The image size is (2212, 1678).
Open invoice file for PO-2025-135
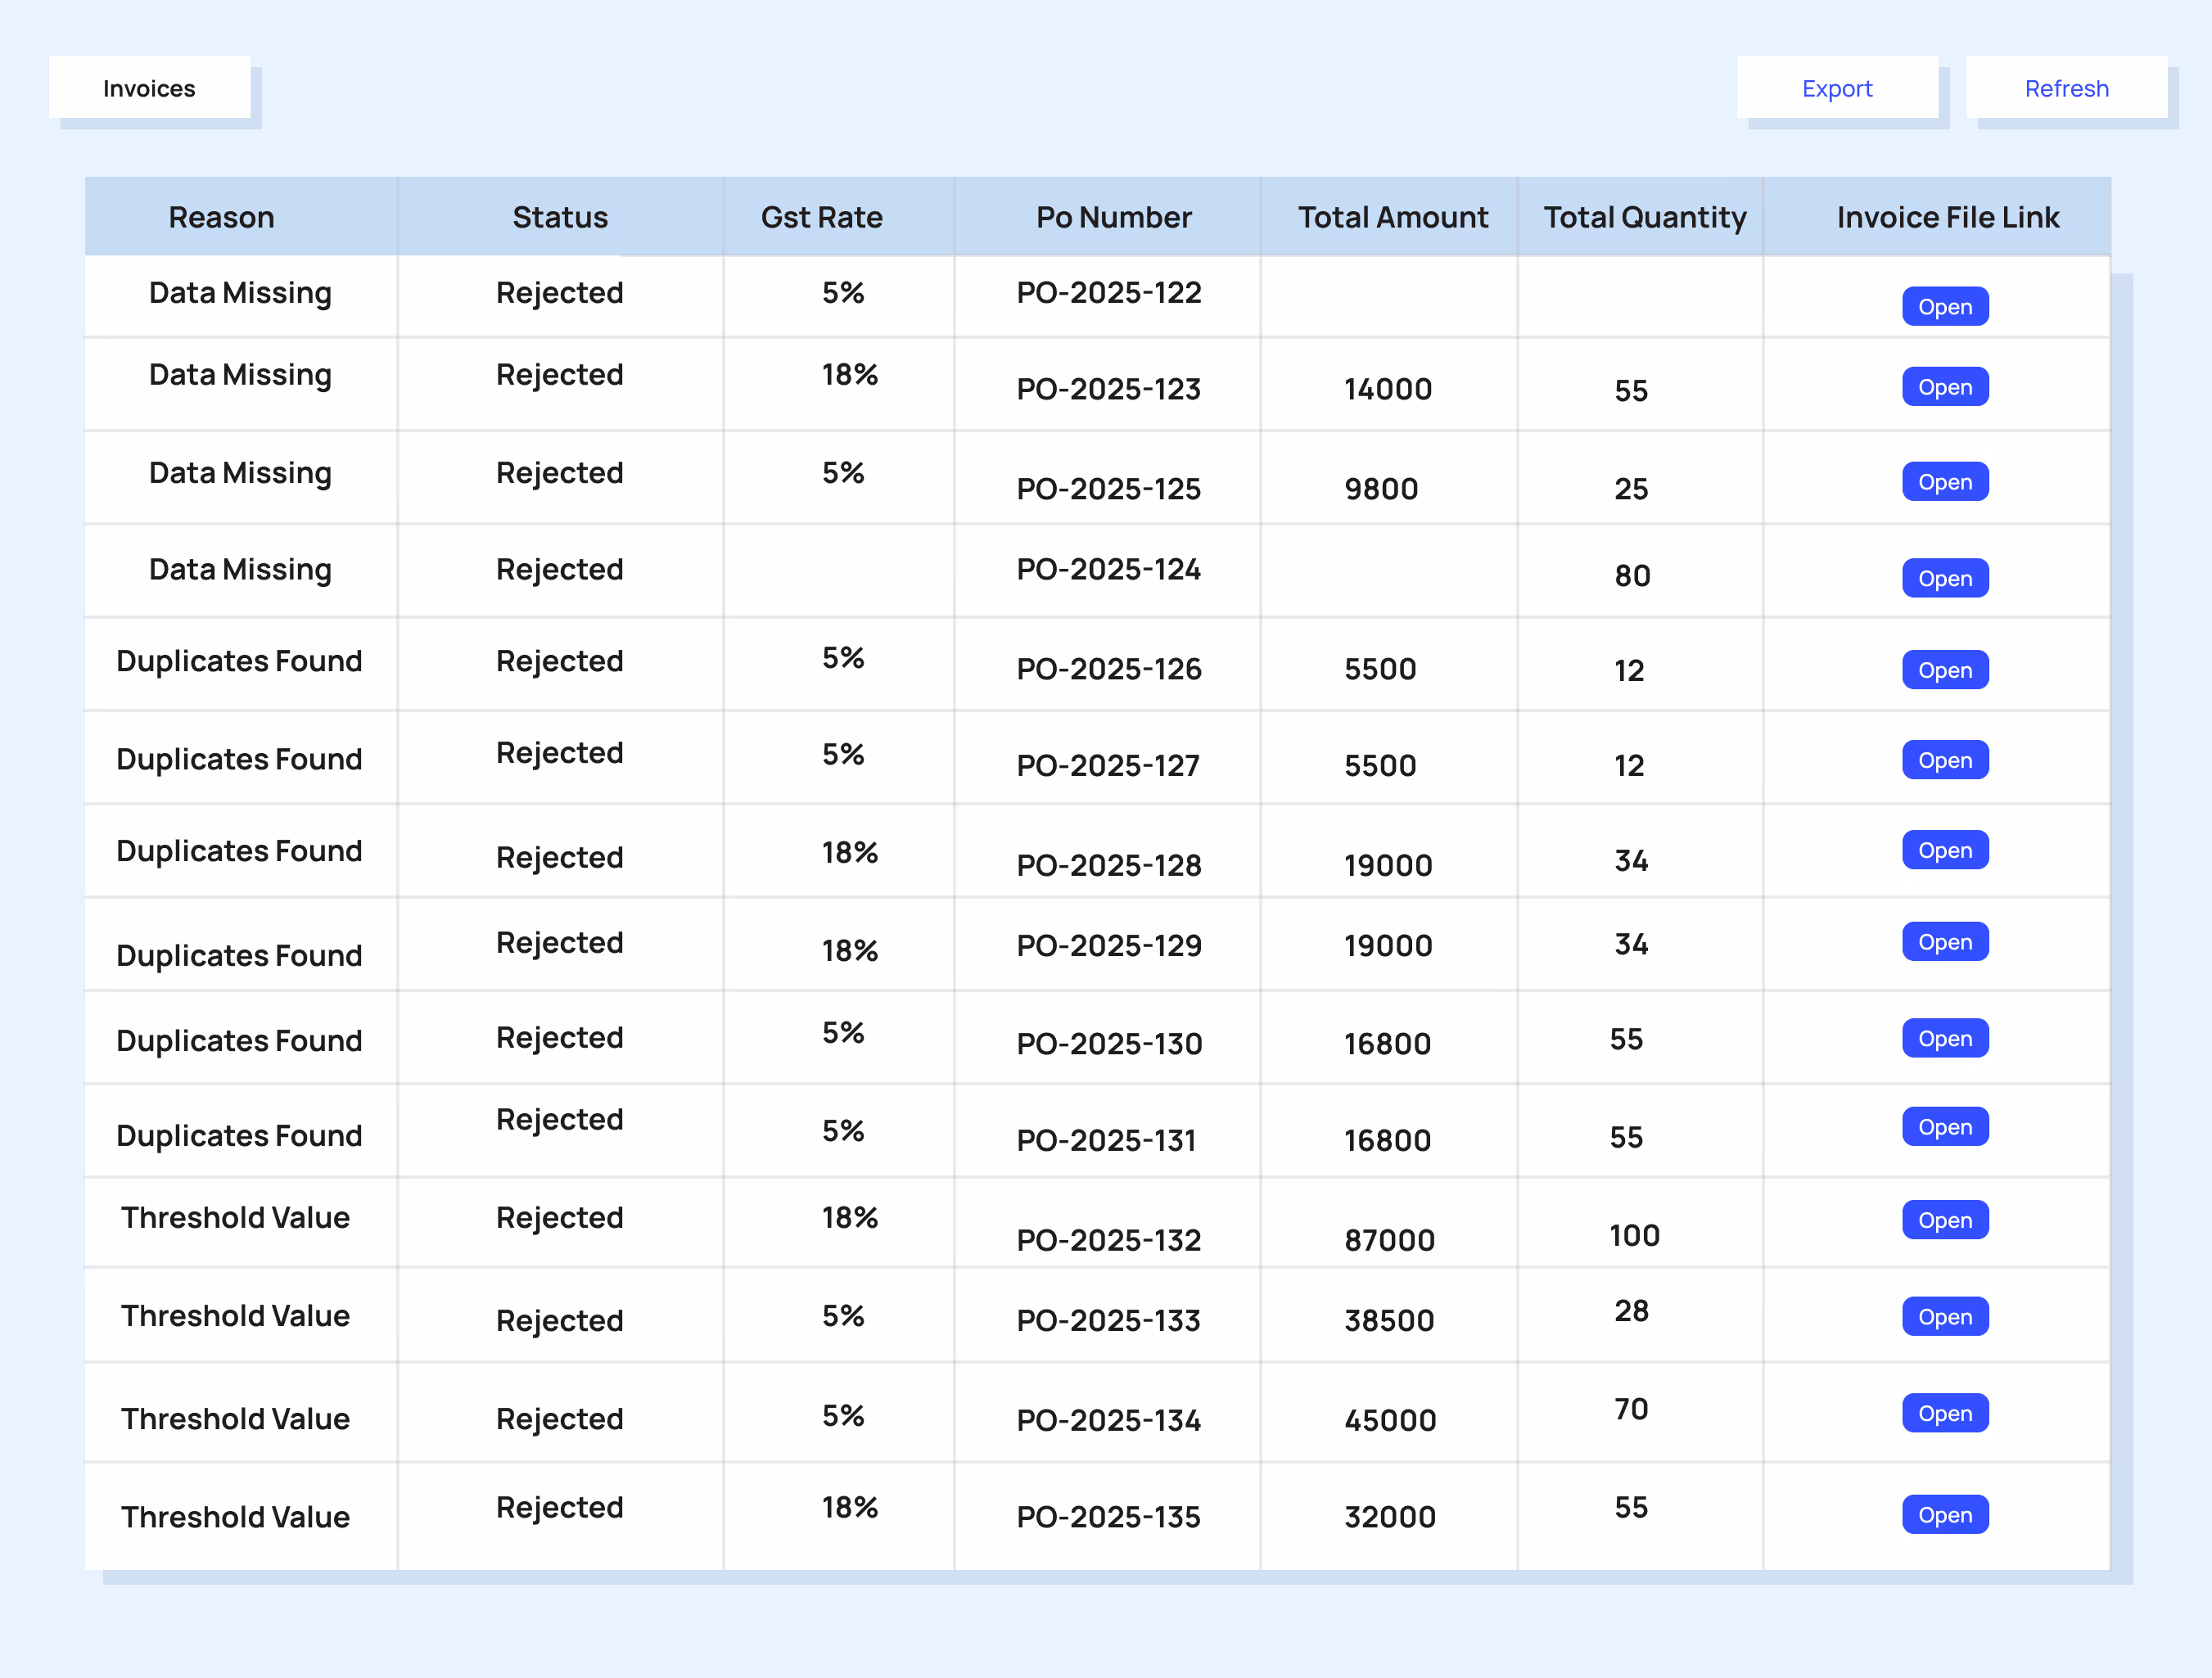coord(1944,1514)
